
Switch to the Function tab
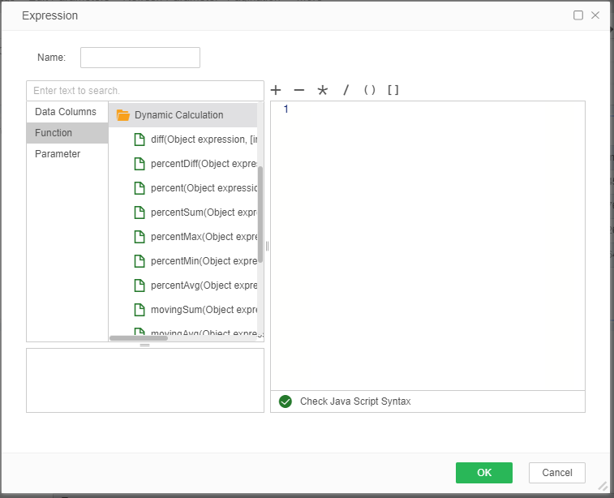coord(67,133)
